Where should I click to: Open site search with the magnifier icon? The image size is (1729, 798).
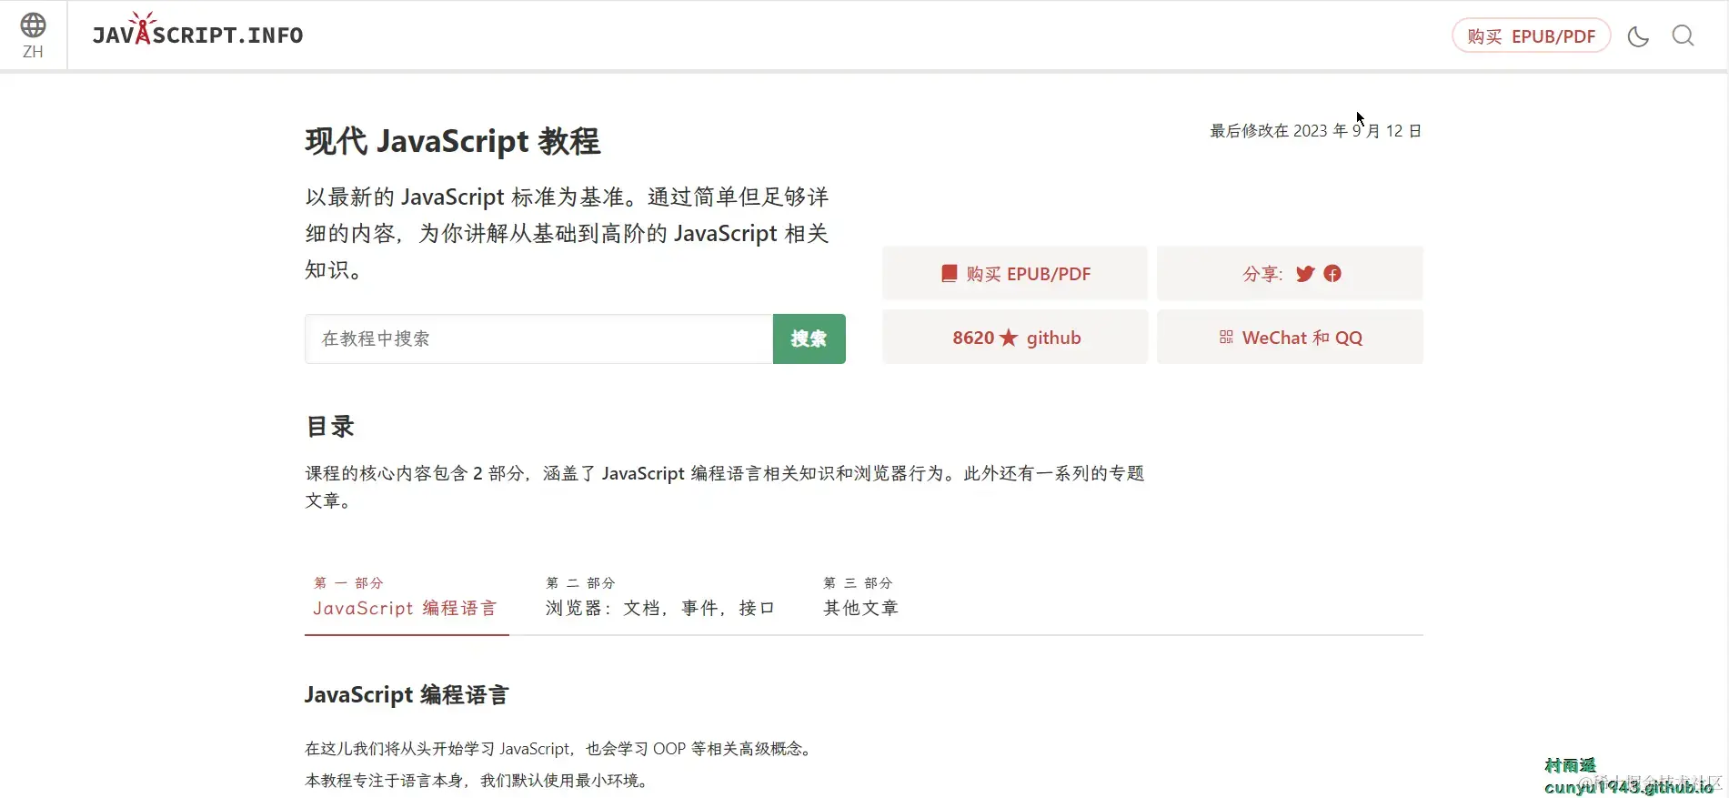pos(1684,35)
